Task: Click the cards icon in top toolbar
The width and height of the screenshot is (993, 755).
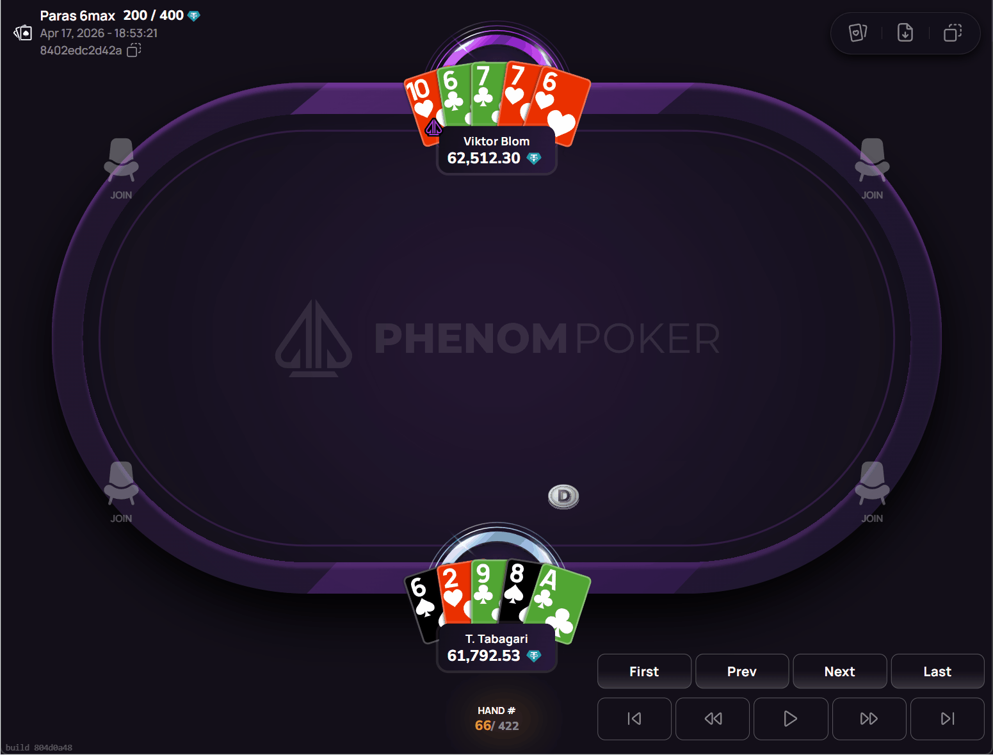Action: click(x=858, y=33)
